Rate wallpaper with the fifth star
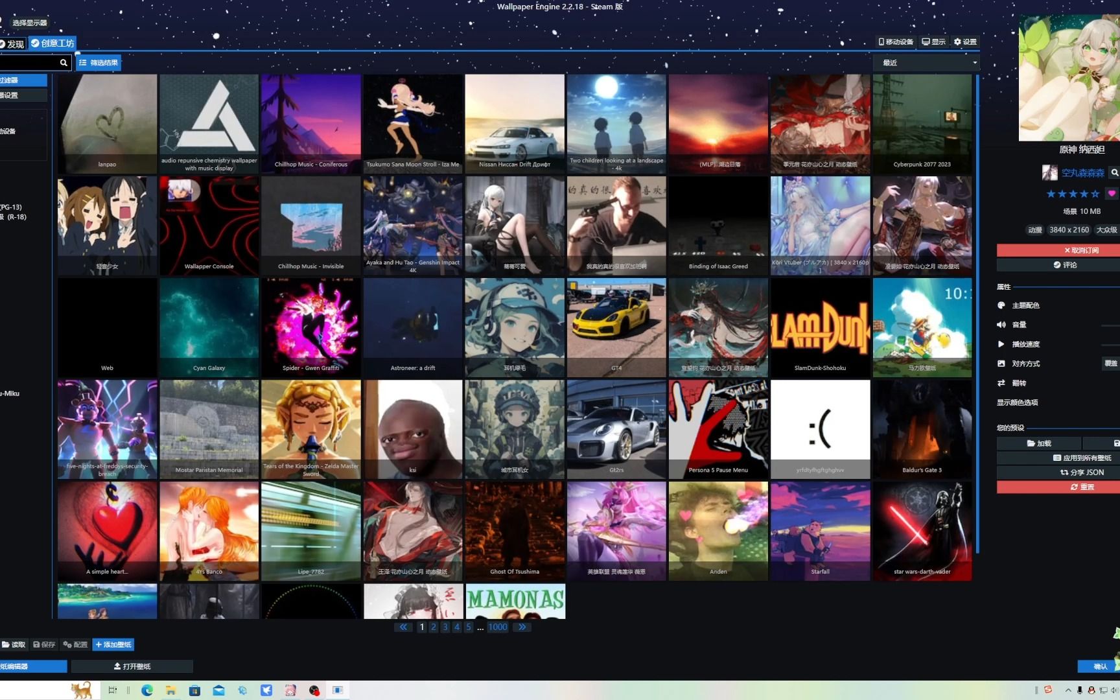Image resolution: width=1120 pixels, height=700 pixels. pyautogui.click(x=1095, y=194)
